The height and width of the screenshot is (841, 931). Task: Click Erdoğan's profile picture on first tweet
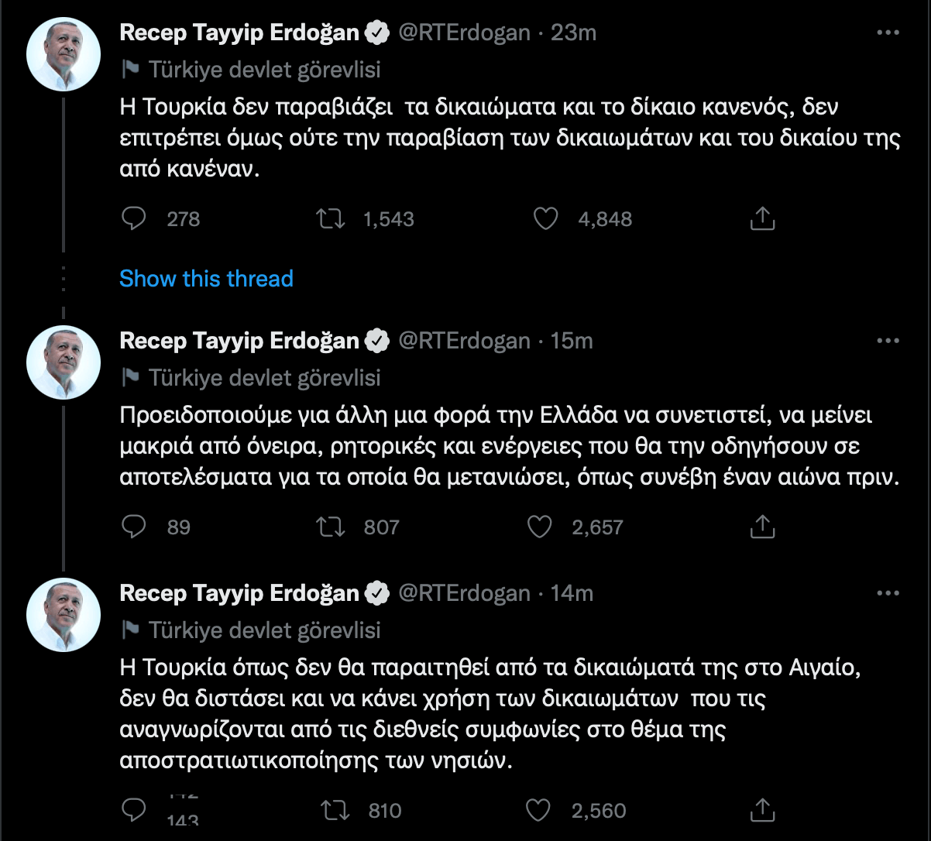64,53
